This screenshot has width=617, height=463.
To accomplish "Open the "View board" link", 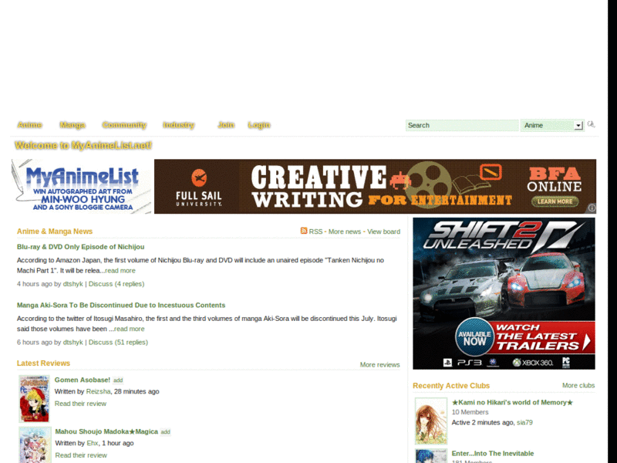I will 386,231.
